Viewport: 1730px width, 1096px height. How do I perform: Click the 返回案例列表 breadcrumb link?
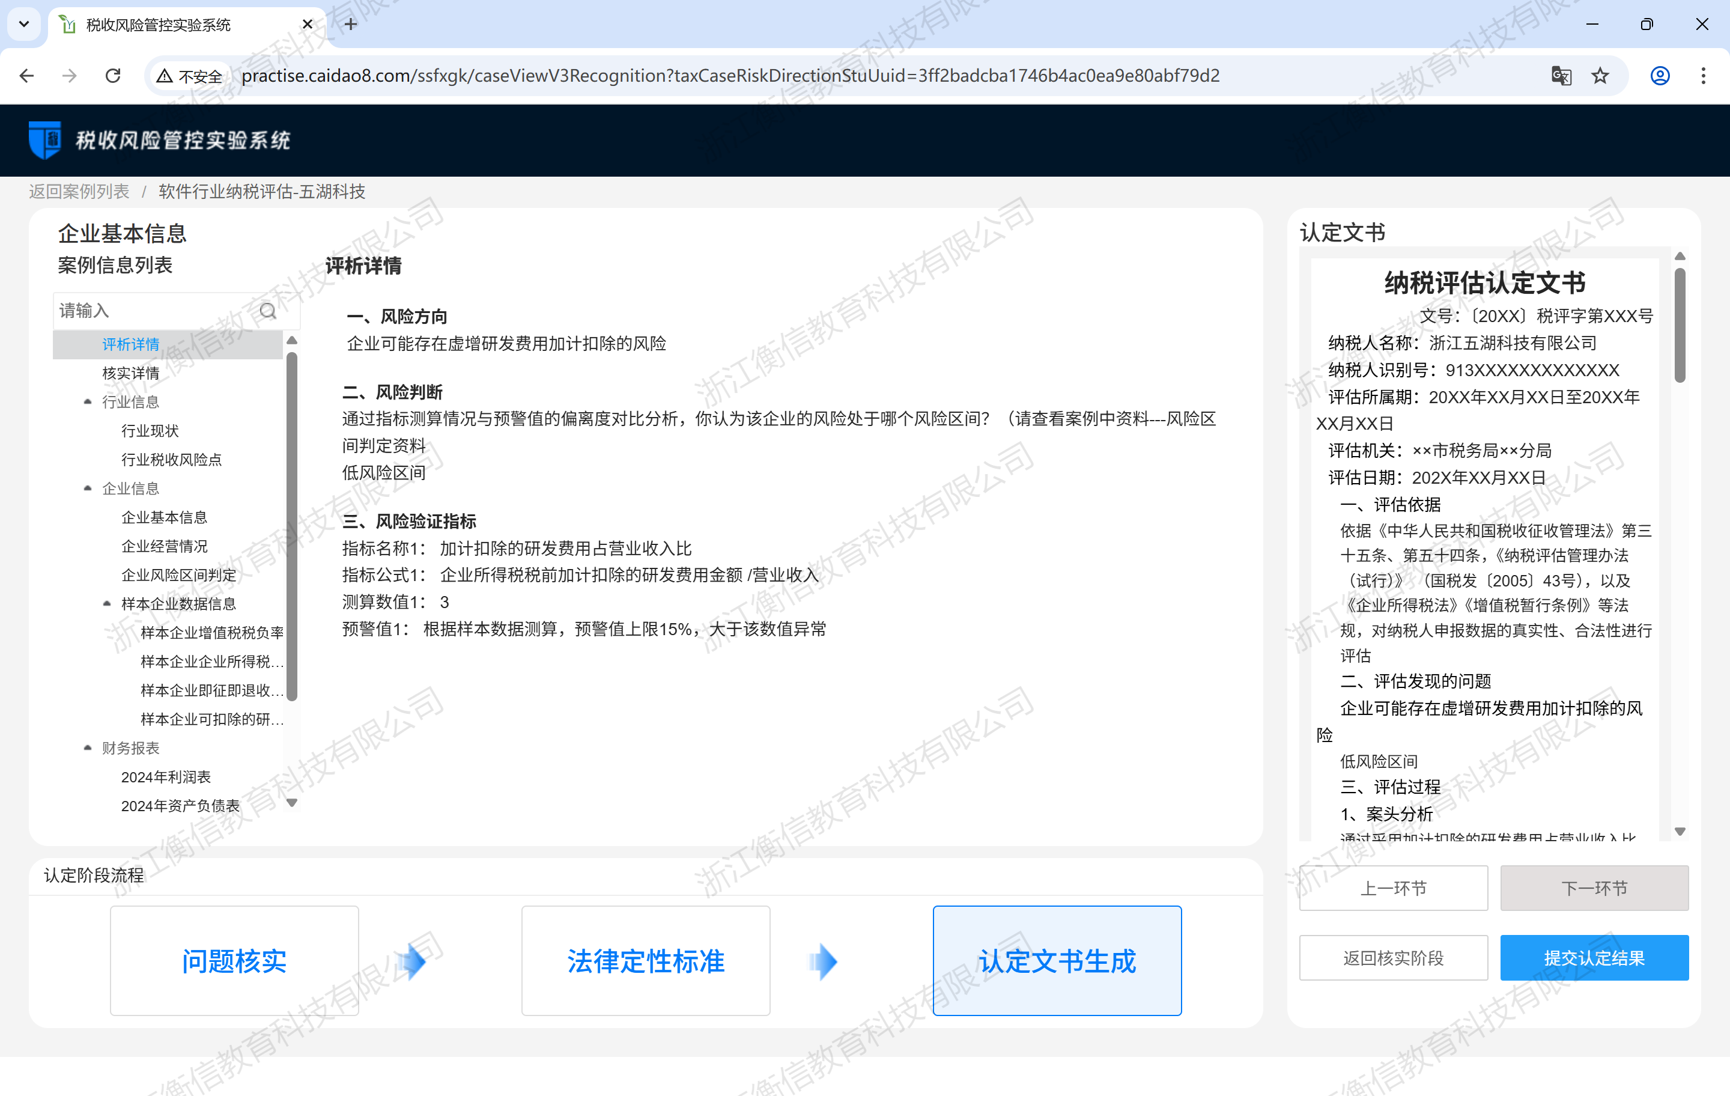coord(79,191)
